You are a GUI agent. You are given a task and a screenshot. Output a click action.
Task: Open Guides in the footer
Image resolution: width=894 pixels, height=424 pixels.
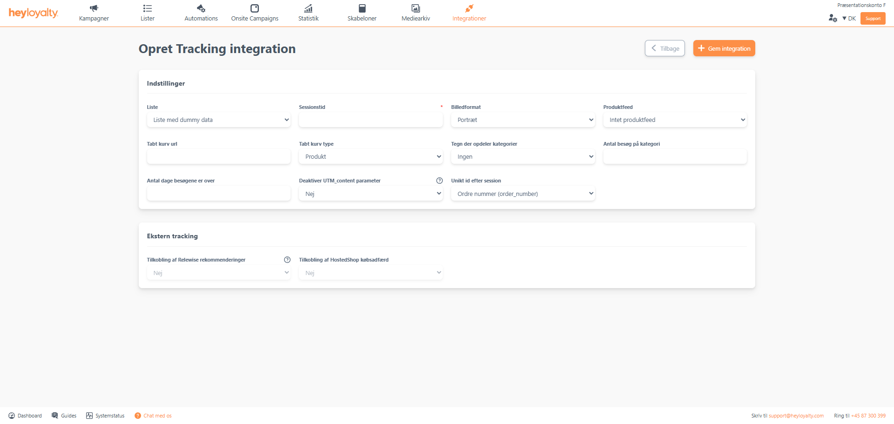click(x=64, y=416)
